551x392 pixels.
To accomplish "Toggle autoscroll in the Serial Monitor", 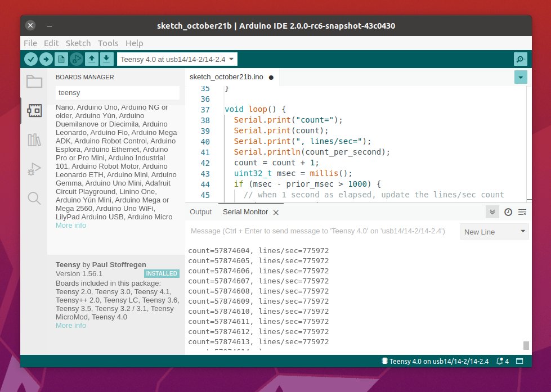I will 492,212.
